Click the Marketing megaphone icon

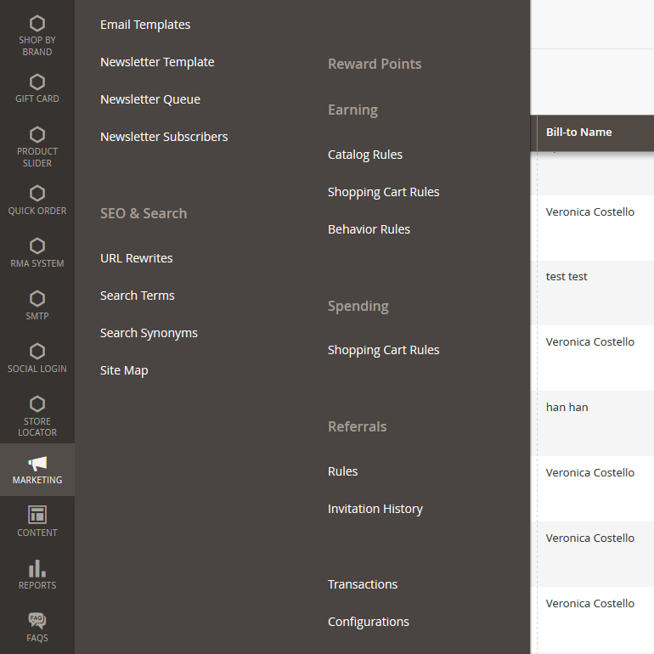pos(37,464)
